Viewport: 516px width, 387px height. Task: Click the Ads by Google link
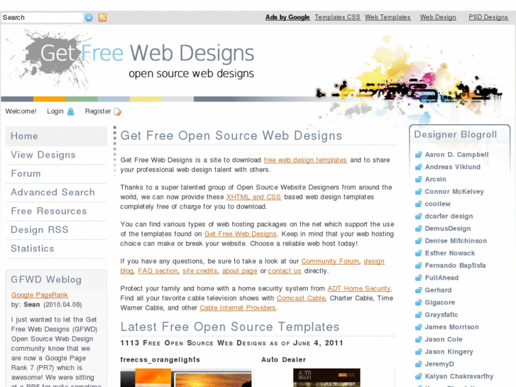[x=287, y=17]
